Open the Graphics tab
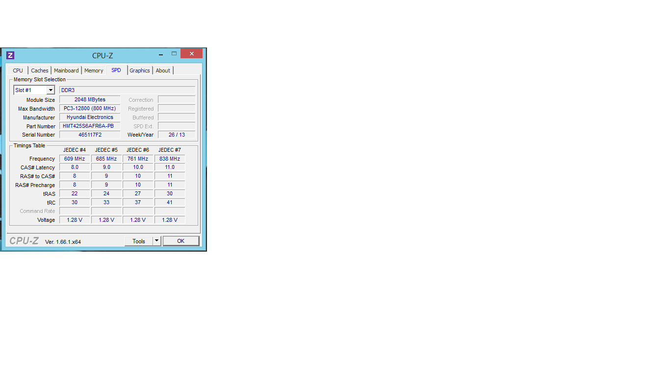The image size is (670, 376). (140, 70)
